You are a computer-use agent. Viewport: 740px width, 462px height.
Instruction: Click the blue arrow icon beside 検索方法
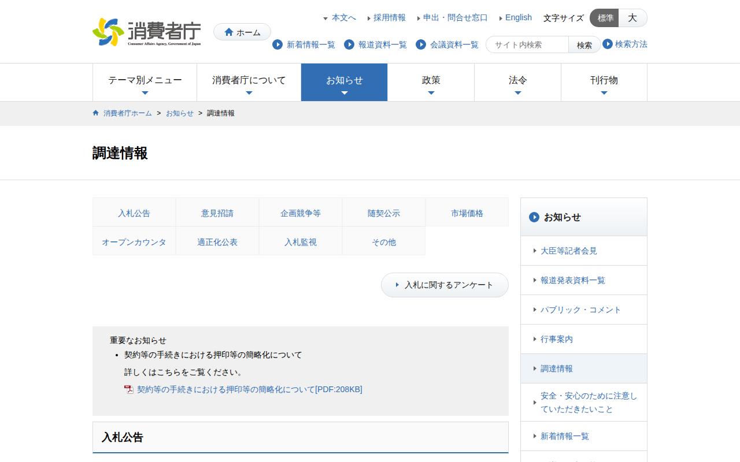(608, 44)
